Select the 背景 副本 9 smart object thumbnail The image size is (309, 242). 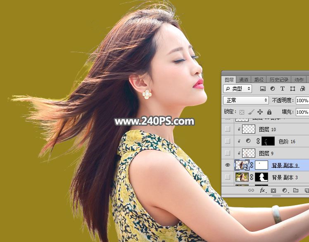point(242,165)
